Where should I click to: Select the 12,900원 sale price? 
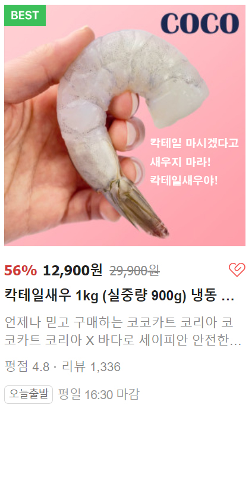tap(73, 270)
